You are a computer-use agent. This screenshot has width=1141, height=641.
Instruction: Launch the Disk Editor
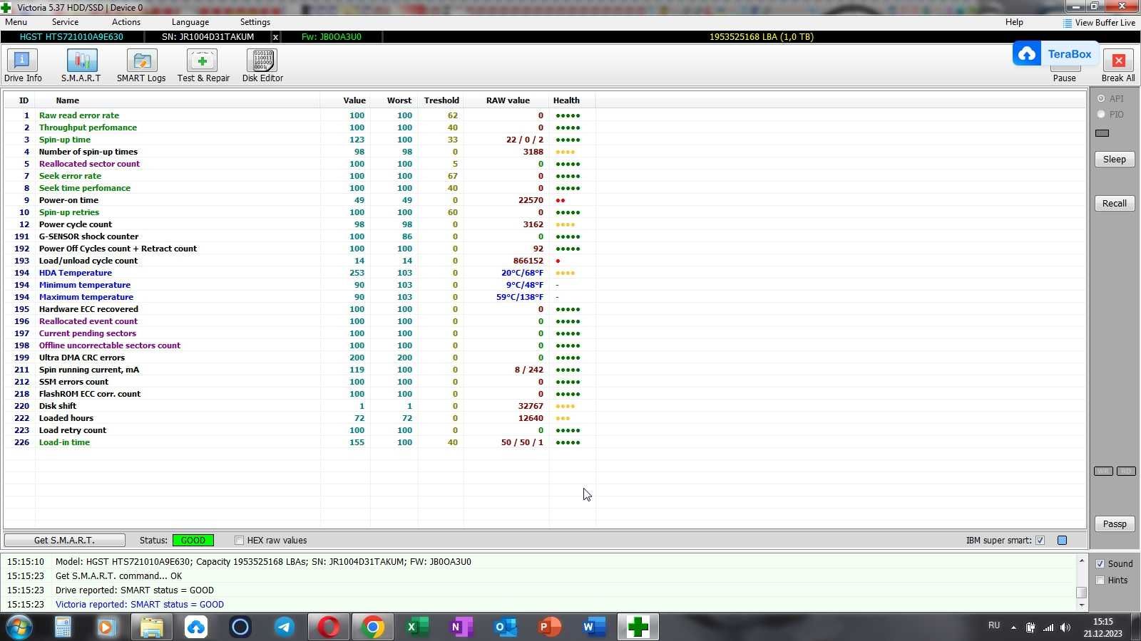click(x=262, y=66)
